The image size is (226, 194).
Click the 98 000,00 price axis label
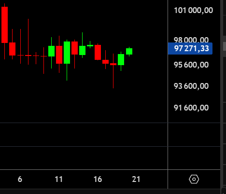191,40
